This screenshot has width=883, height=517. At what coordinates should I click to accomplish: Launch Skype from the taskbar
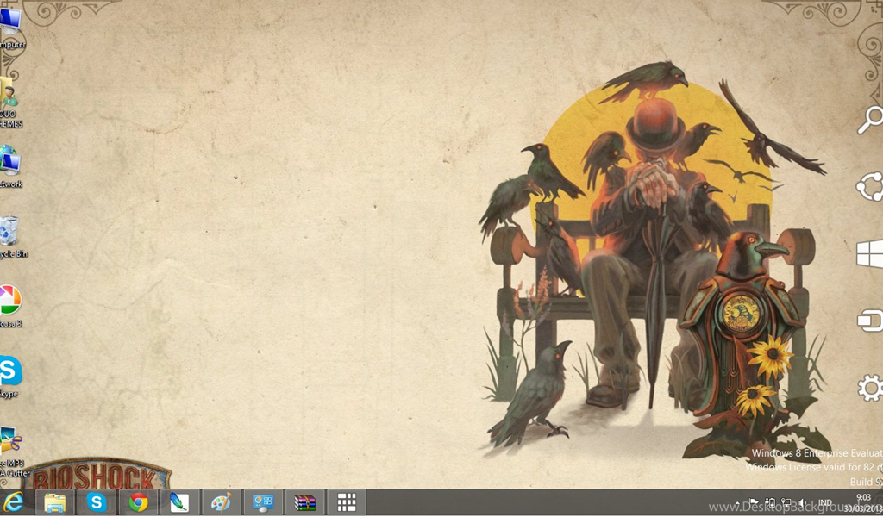[x=97, y=501]
